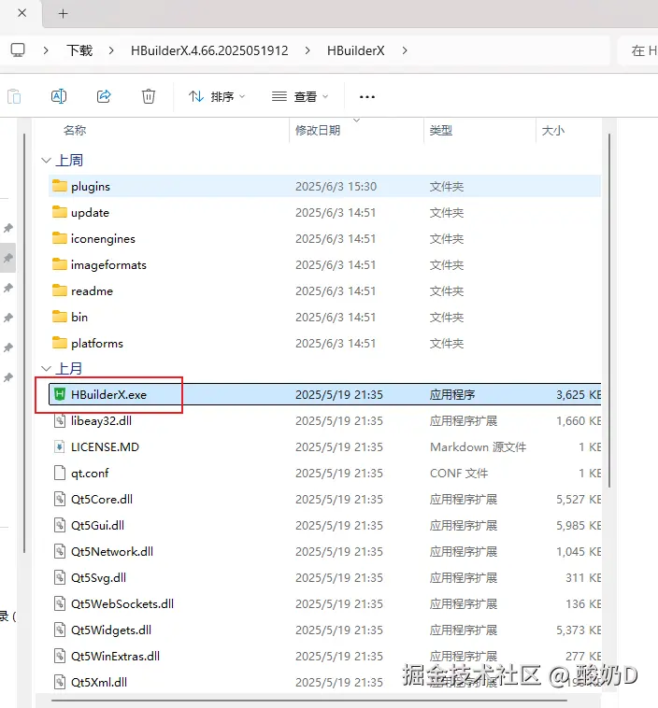Click the navigation pane vertical scrollbar

tap(24, 343)
